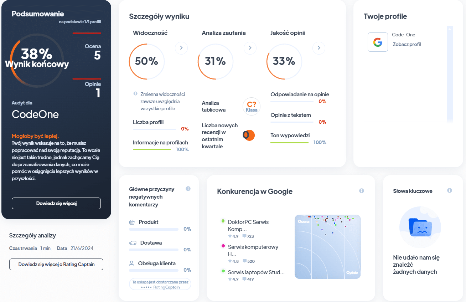Click the delivery van icon next to Dostawa
Screen dimensions: 466x302
(x=133, y=243)
